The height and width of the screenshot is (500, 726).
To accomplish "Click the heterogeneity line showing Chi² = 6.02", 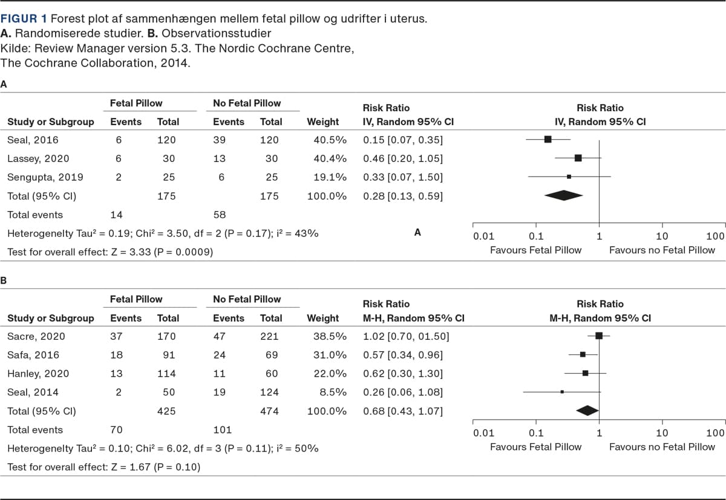I will tap(163, 449).
